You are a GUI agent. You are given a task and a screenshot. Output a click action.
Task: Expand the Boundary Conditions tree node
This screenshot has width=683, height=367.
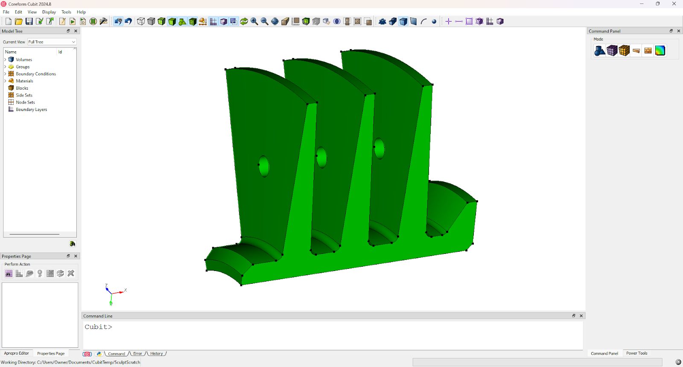(5, 74)
